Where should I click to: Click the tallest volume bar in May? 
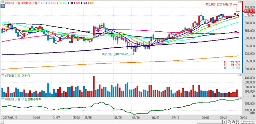[x=94, y=86]
